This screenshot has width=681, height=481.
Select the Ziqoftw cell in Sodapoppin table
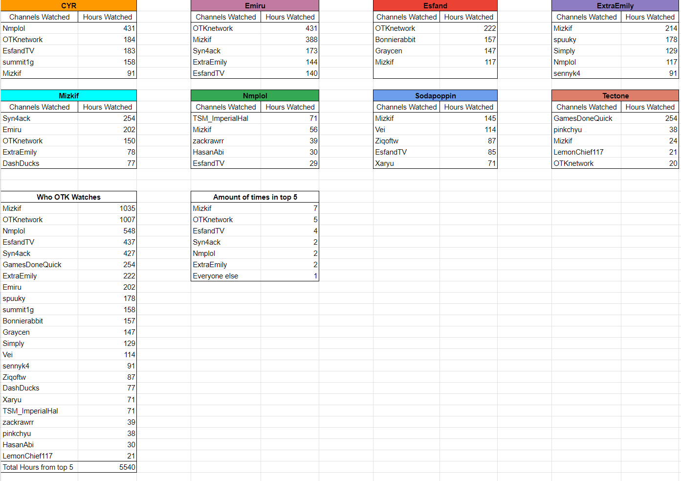[x=406, y=140]
